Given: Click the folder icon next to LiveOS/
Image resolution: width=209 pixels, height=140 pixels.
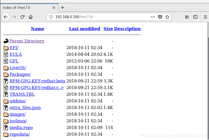Looking at the screenshot, I should 6,68.
